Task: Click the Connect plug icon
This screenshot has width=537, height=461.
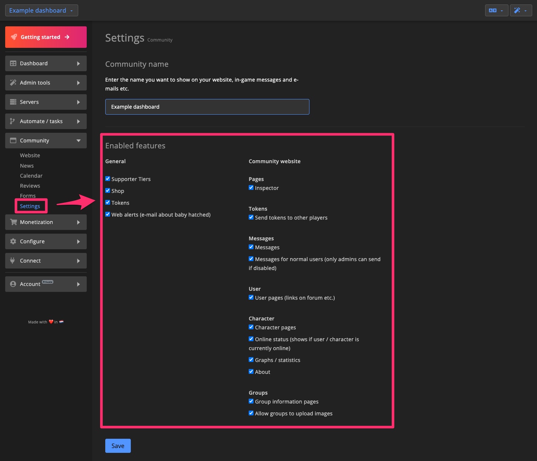Action: (x=12, y=260)
